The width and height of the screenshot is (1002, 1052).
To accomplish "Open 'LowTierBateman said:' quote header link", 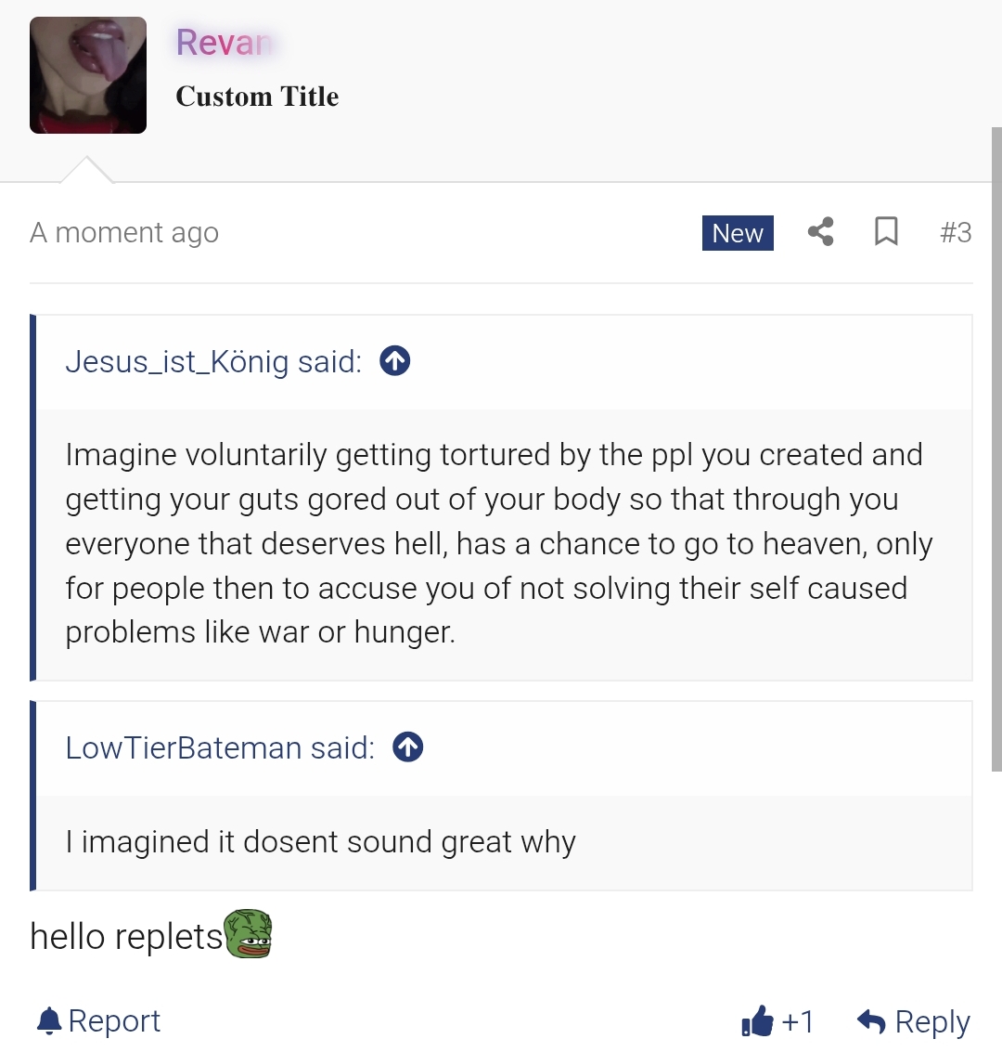I will [220, 747].
